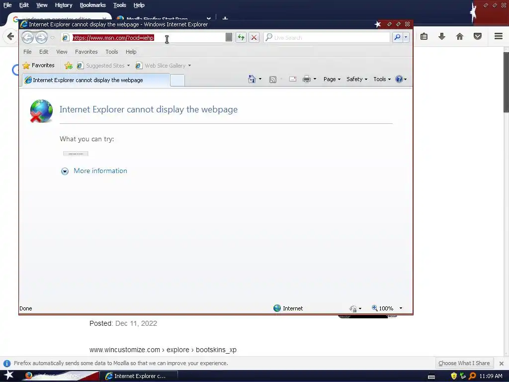Screen dimensions: 509x382
Task: Click the Compatibility View icon in address bar
Action: [229, 37]
